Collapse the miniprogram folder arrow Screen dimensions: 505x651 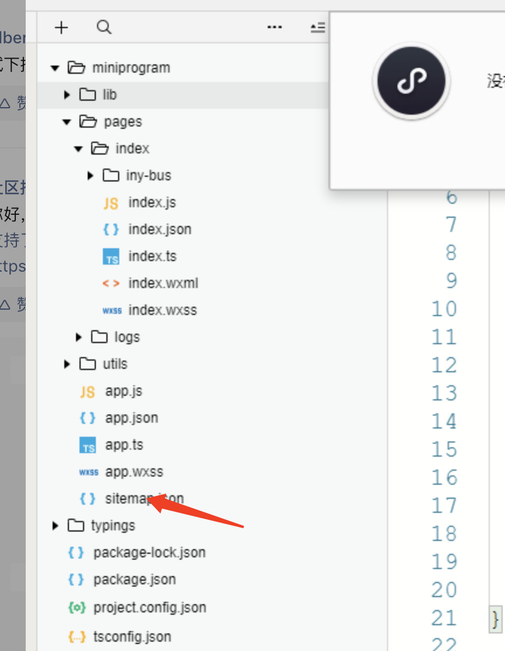pyautogui.click(x=55, y=68)
